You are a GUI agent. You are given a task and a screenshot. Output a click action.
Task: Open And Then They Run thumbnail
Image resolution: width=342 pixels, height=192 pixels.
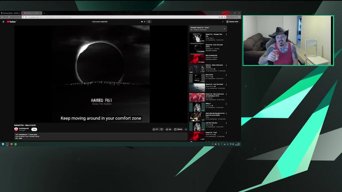[x=197, y=126]
